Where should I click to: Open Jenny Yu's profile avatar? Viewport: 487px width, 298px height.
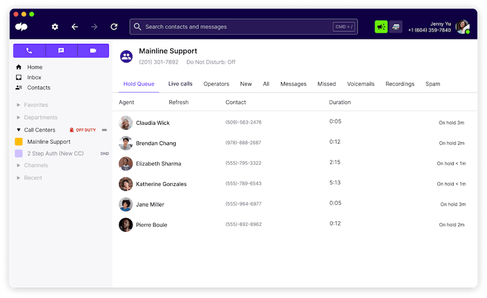coord(462,27)
